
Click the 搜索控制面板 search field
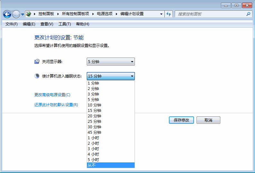[210, 14]
